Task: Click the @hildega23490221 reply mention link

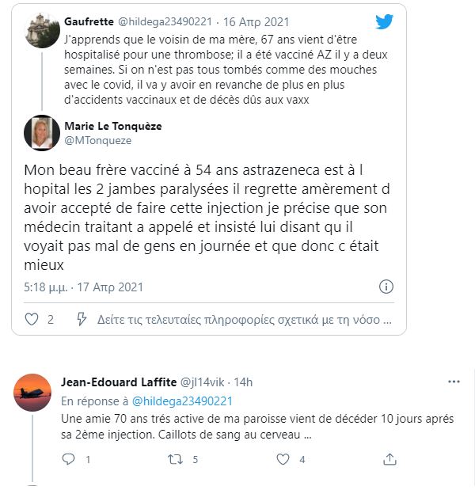Action: pos(181,401)
